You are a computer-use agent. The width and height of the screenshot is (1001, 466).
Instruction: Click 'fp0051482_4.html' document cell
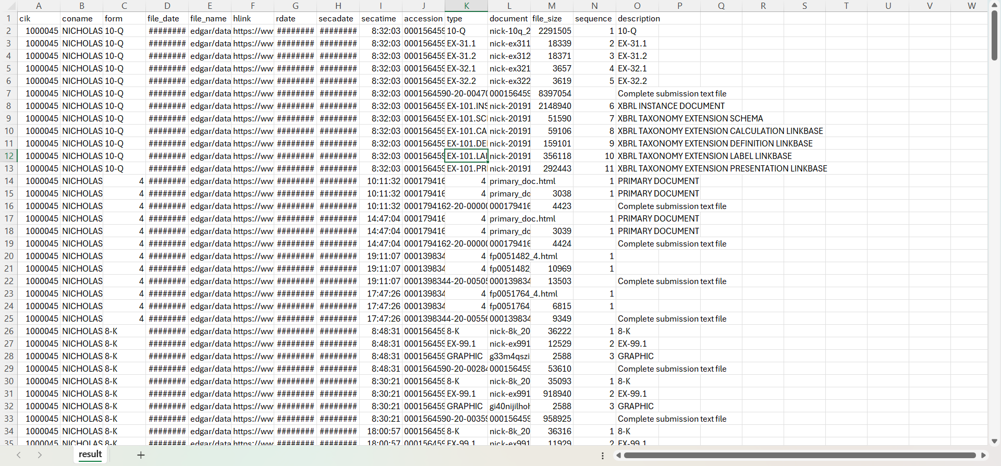pos(523,256)
